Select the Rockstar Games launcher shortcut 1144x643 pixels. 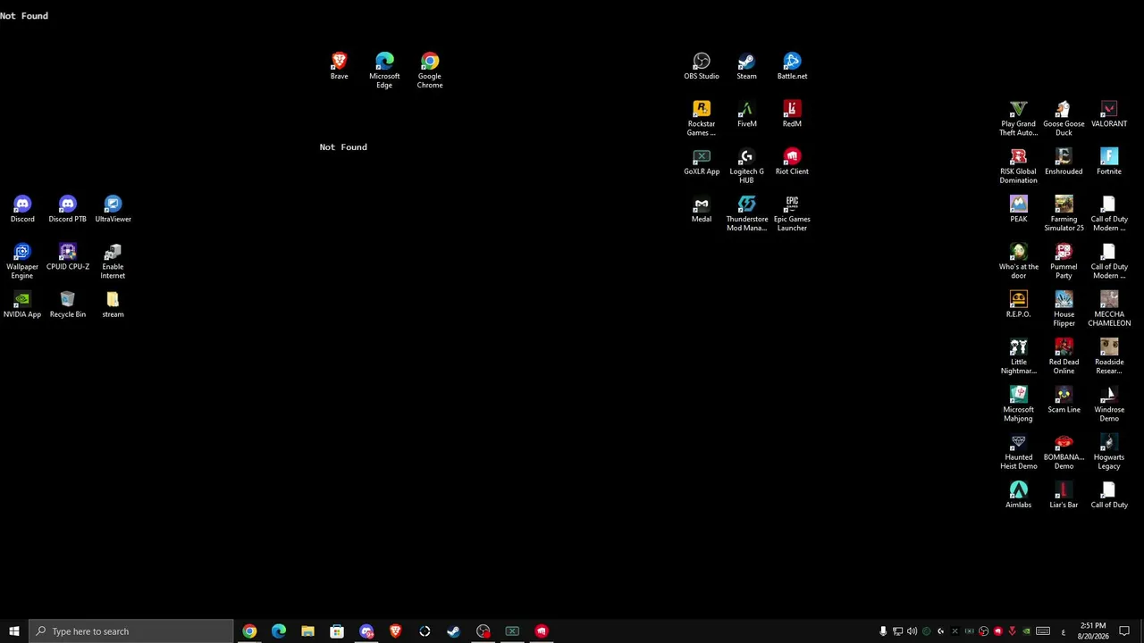pyautogui.click(x=702, y=118)
